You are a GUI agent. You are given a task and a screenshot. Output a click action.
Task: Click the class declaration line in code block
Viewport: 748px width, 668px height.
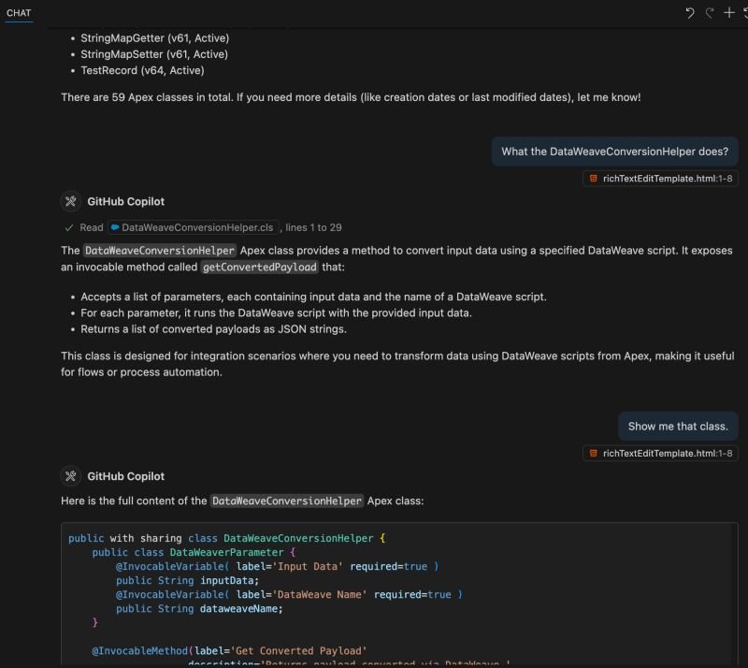(x=226, y=538)
